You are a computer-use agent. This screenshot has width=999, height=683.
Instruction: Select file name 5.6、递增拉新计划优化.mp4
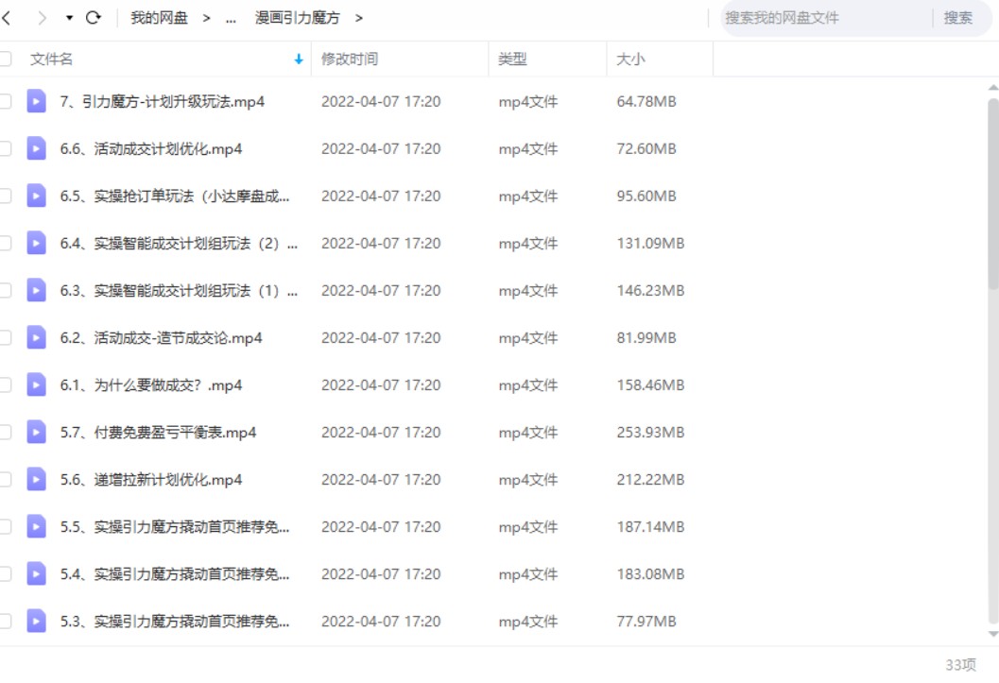[x=151, y=479]
